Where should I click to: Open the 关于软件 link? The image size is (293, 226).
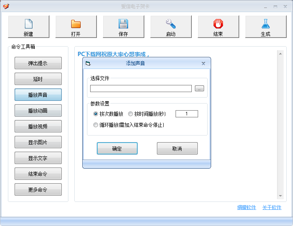point(272,207)
